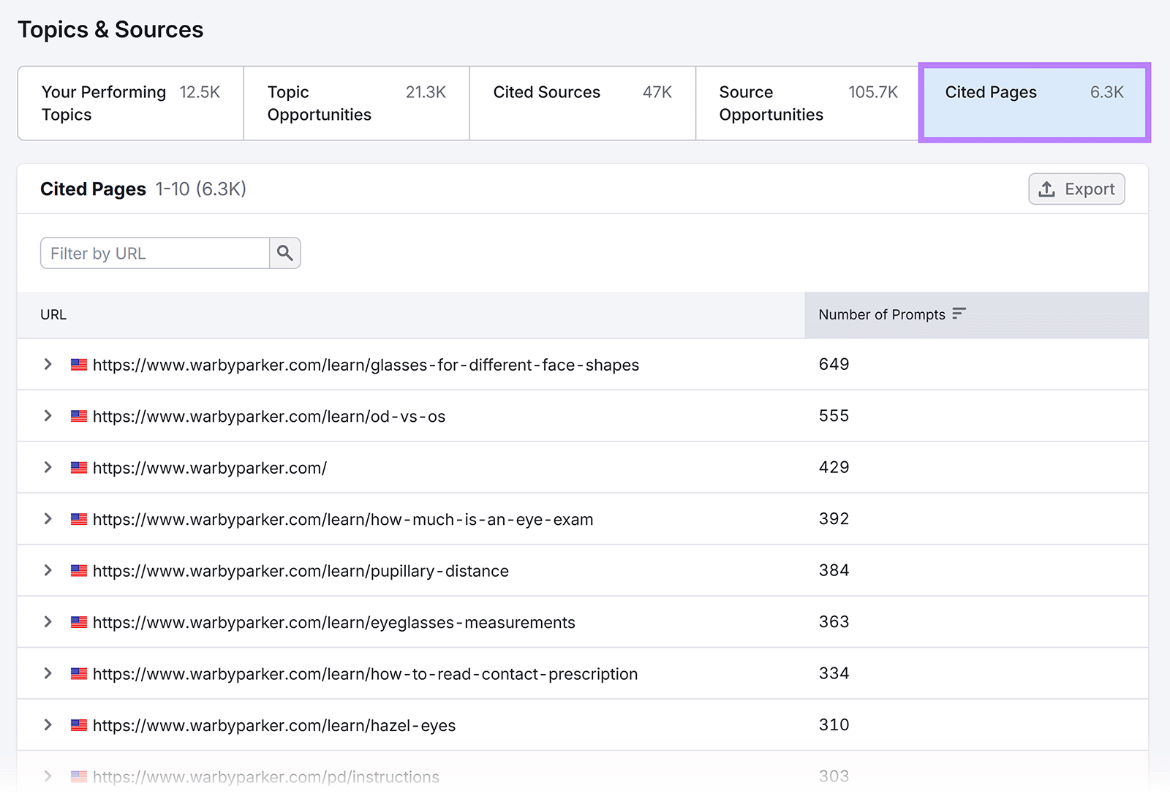The image size is (1170, 799).
Task: Click the 310 prompts value
Action: pos(834,725)
